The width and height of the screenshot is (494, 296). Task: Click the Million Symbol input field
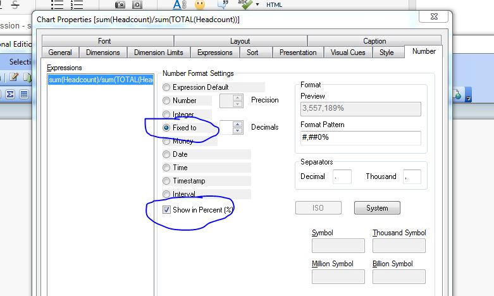click(x=338, y=276)
